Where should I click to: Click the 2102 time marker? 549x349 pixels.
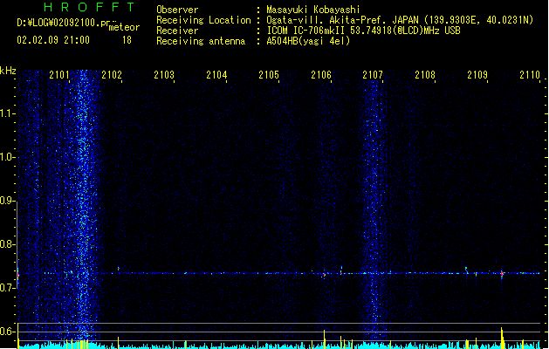click(x=112, y=75)
